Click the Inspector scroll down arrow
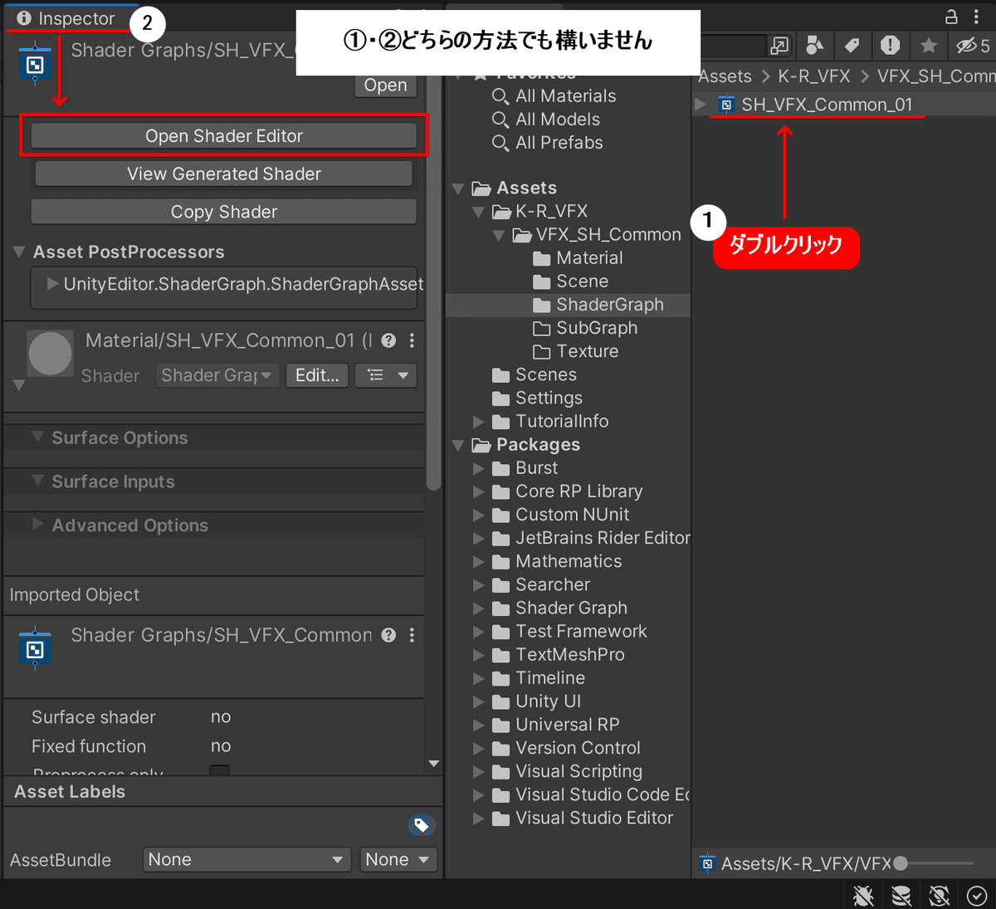Image resolution: width=996 pixels, height=909 pixels. (x=433, y=764)
